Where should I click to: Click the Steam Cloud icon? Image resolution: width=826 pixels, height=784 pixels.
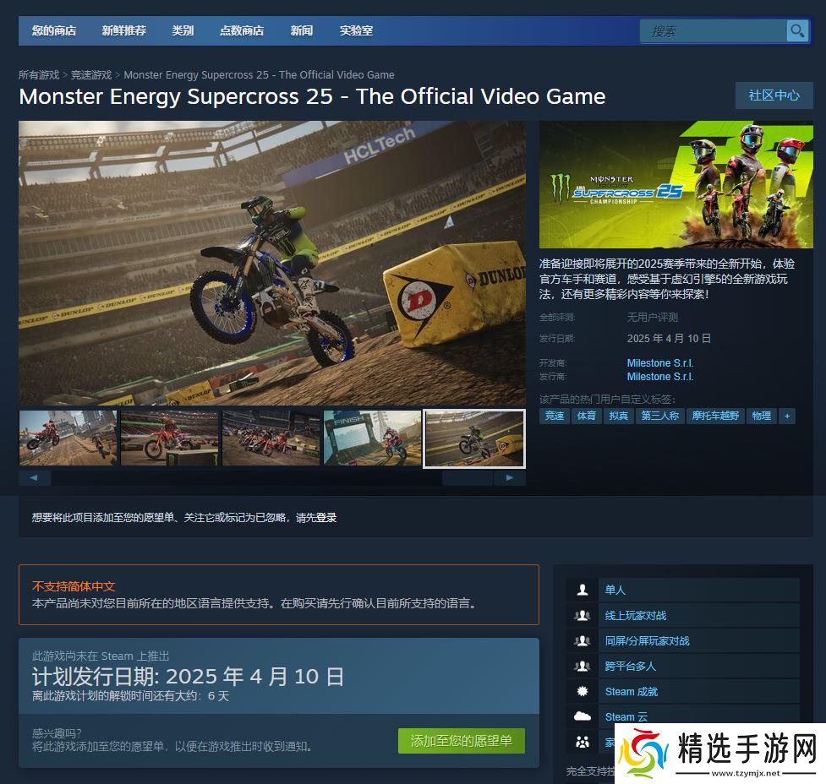582,716
